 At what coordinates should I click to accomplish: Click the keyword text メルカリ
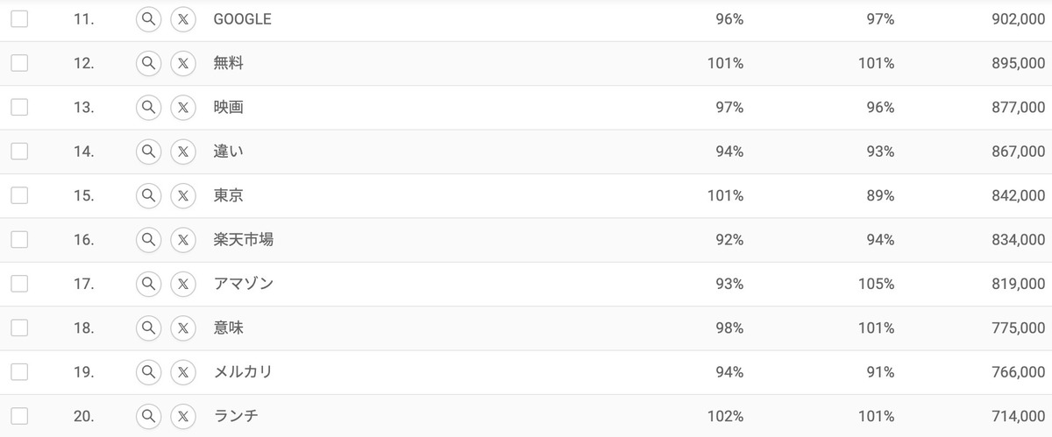pos(243,372)
